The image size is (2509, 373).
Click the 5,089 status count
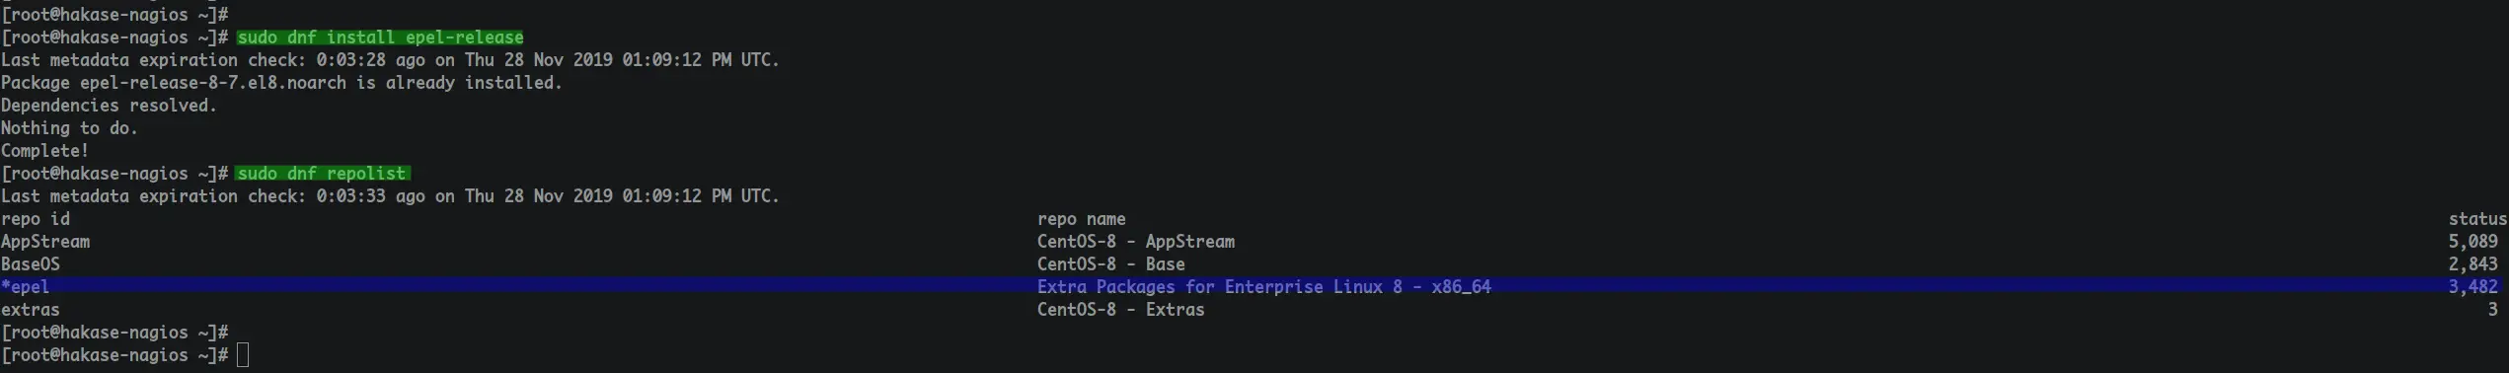[2472, 242]
